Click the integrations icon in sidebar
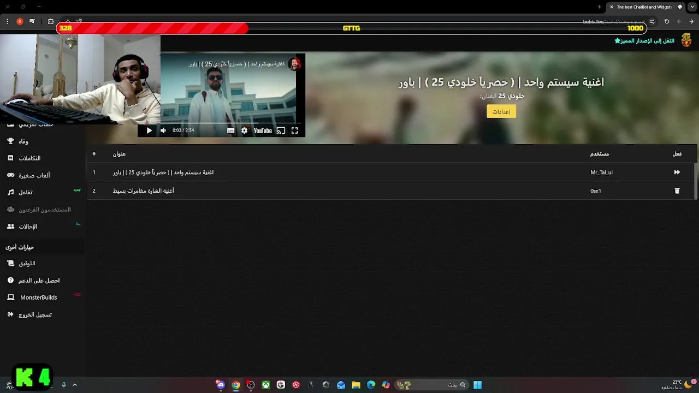 pyautogui.click(x=10, y=158)
